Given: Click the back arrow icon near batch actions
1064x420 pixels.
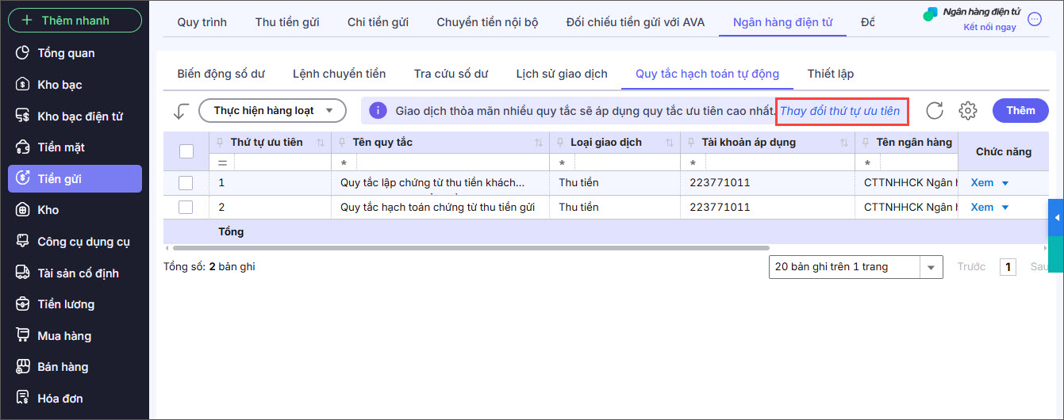Looking at the screenshot, I should click(180, 111).
